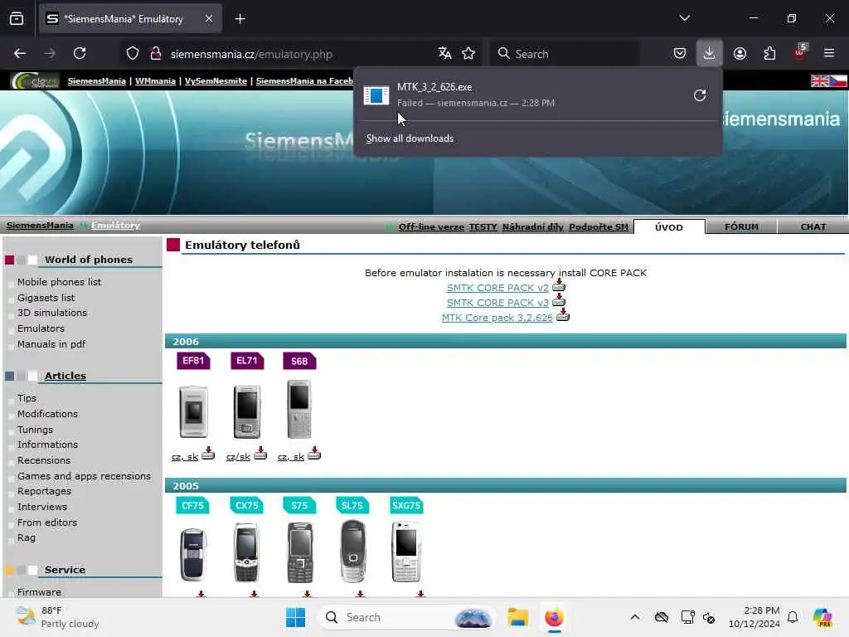Image resolution: width=849 pixels, height=637 pixels.
Task: Open WMmania link in top bar
Action: point(155,81)
